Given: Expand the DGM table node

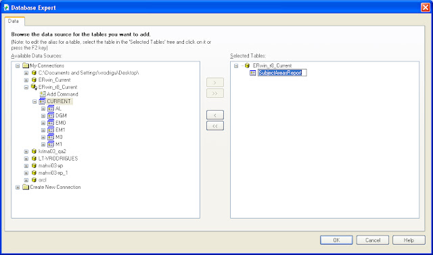Looking at the screenshot, I should [43, 116].
